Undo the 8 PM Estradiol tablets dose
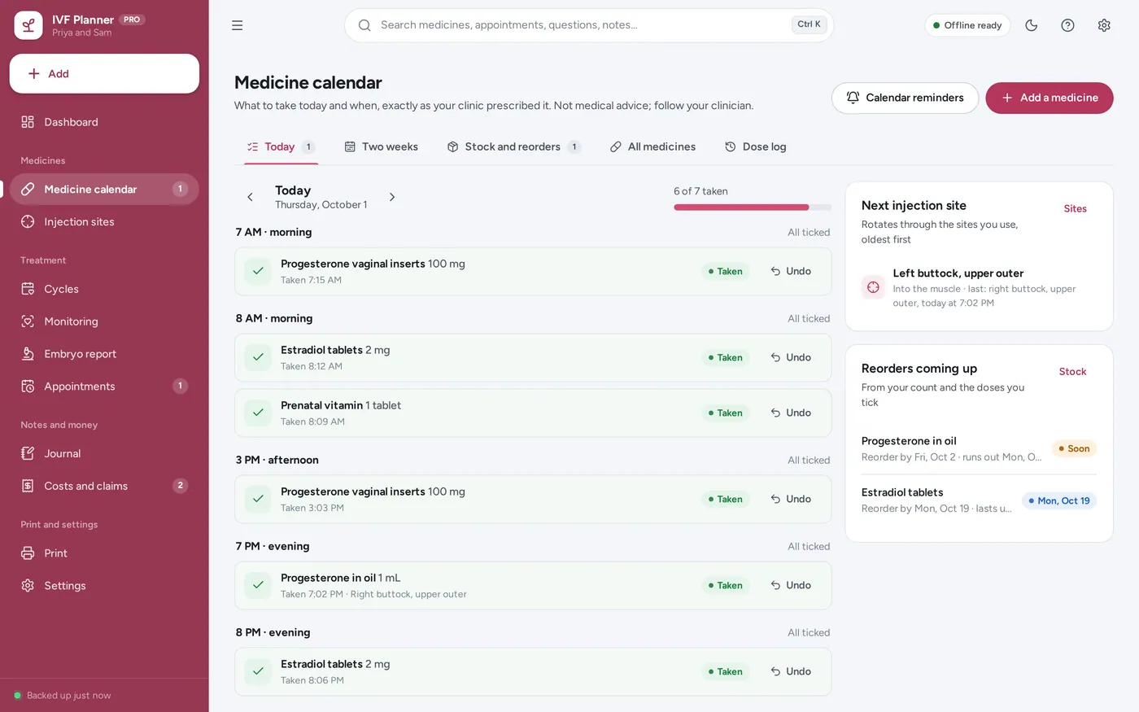This screenshot has width=1139, height=712. 791,671
